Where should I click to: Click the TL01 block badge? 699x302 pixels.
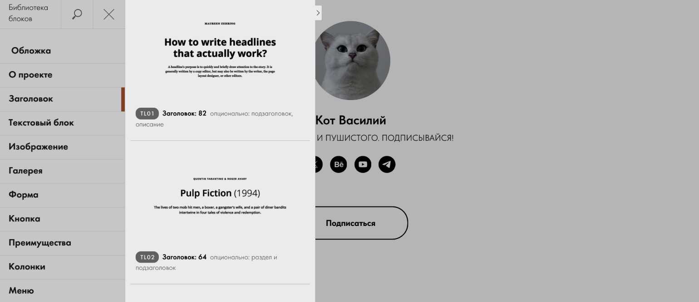pyautogui.click(x=147, y=114)
